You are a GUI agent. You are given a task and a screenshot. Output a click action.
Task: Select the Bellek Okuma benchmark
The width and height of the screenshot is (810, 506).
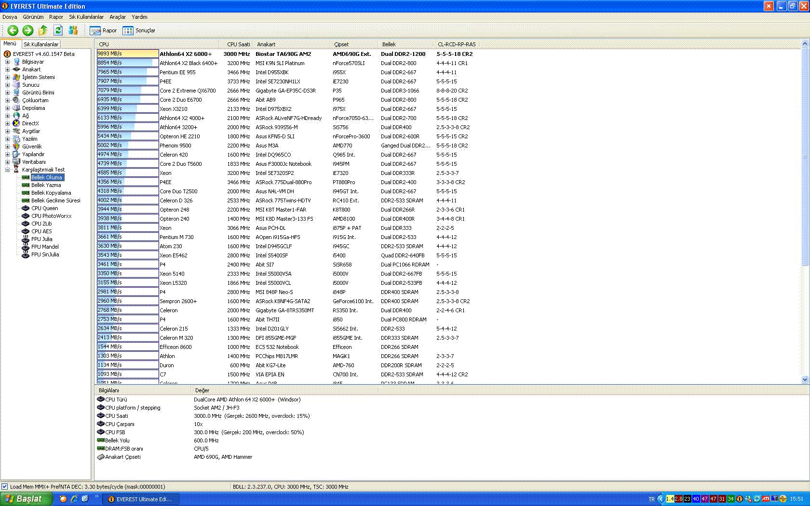tap(47, 177)
